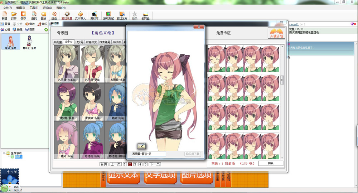Open the 云网盘 cloud drive icon

(145, 14)
